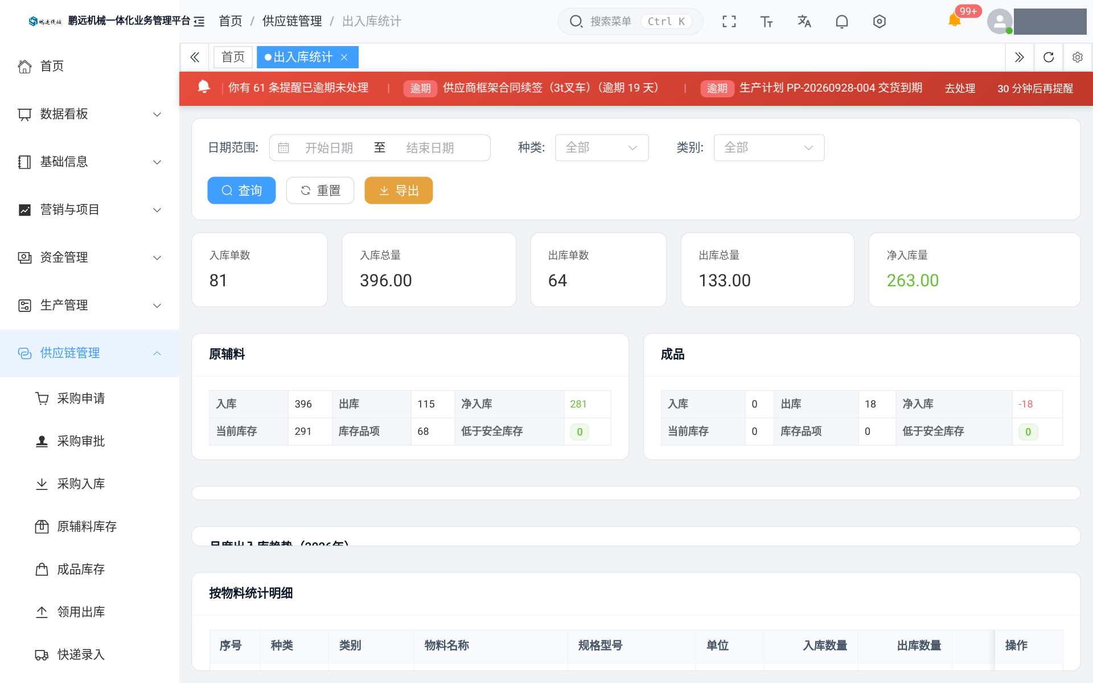Click the white bell in red alert banner
Image resolution: width=1093 pixels, height=683 pixels.
click(x=204, y=87)
